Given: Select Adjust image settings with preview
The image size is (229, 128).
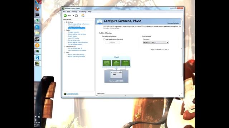Looking at the screenshot, I should (x=79, y=24).
